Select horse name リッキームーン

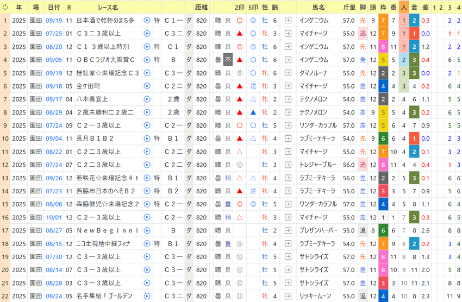click(315, 296)
